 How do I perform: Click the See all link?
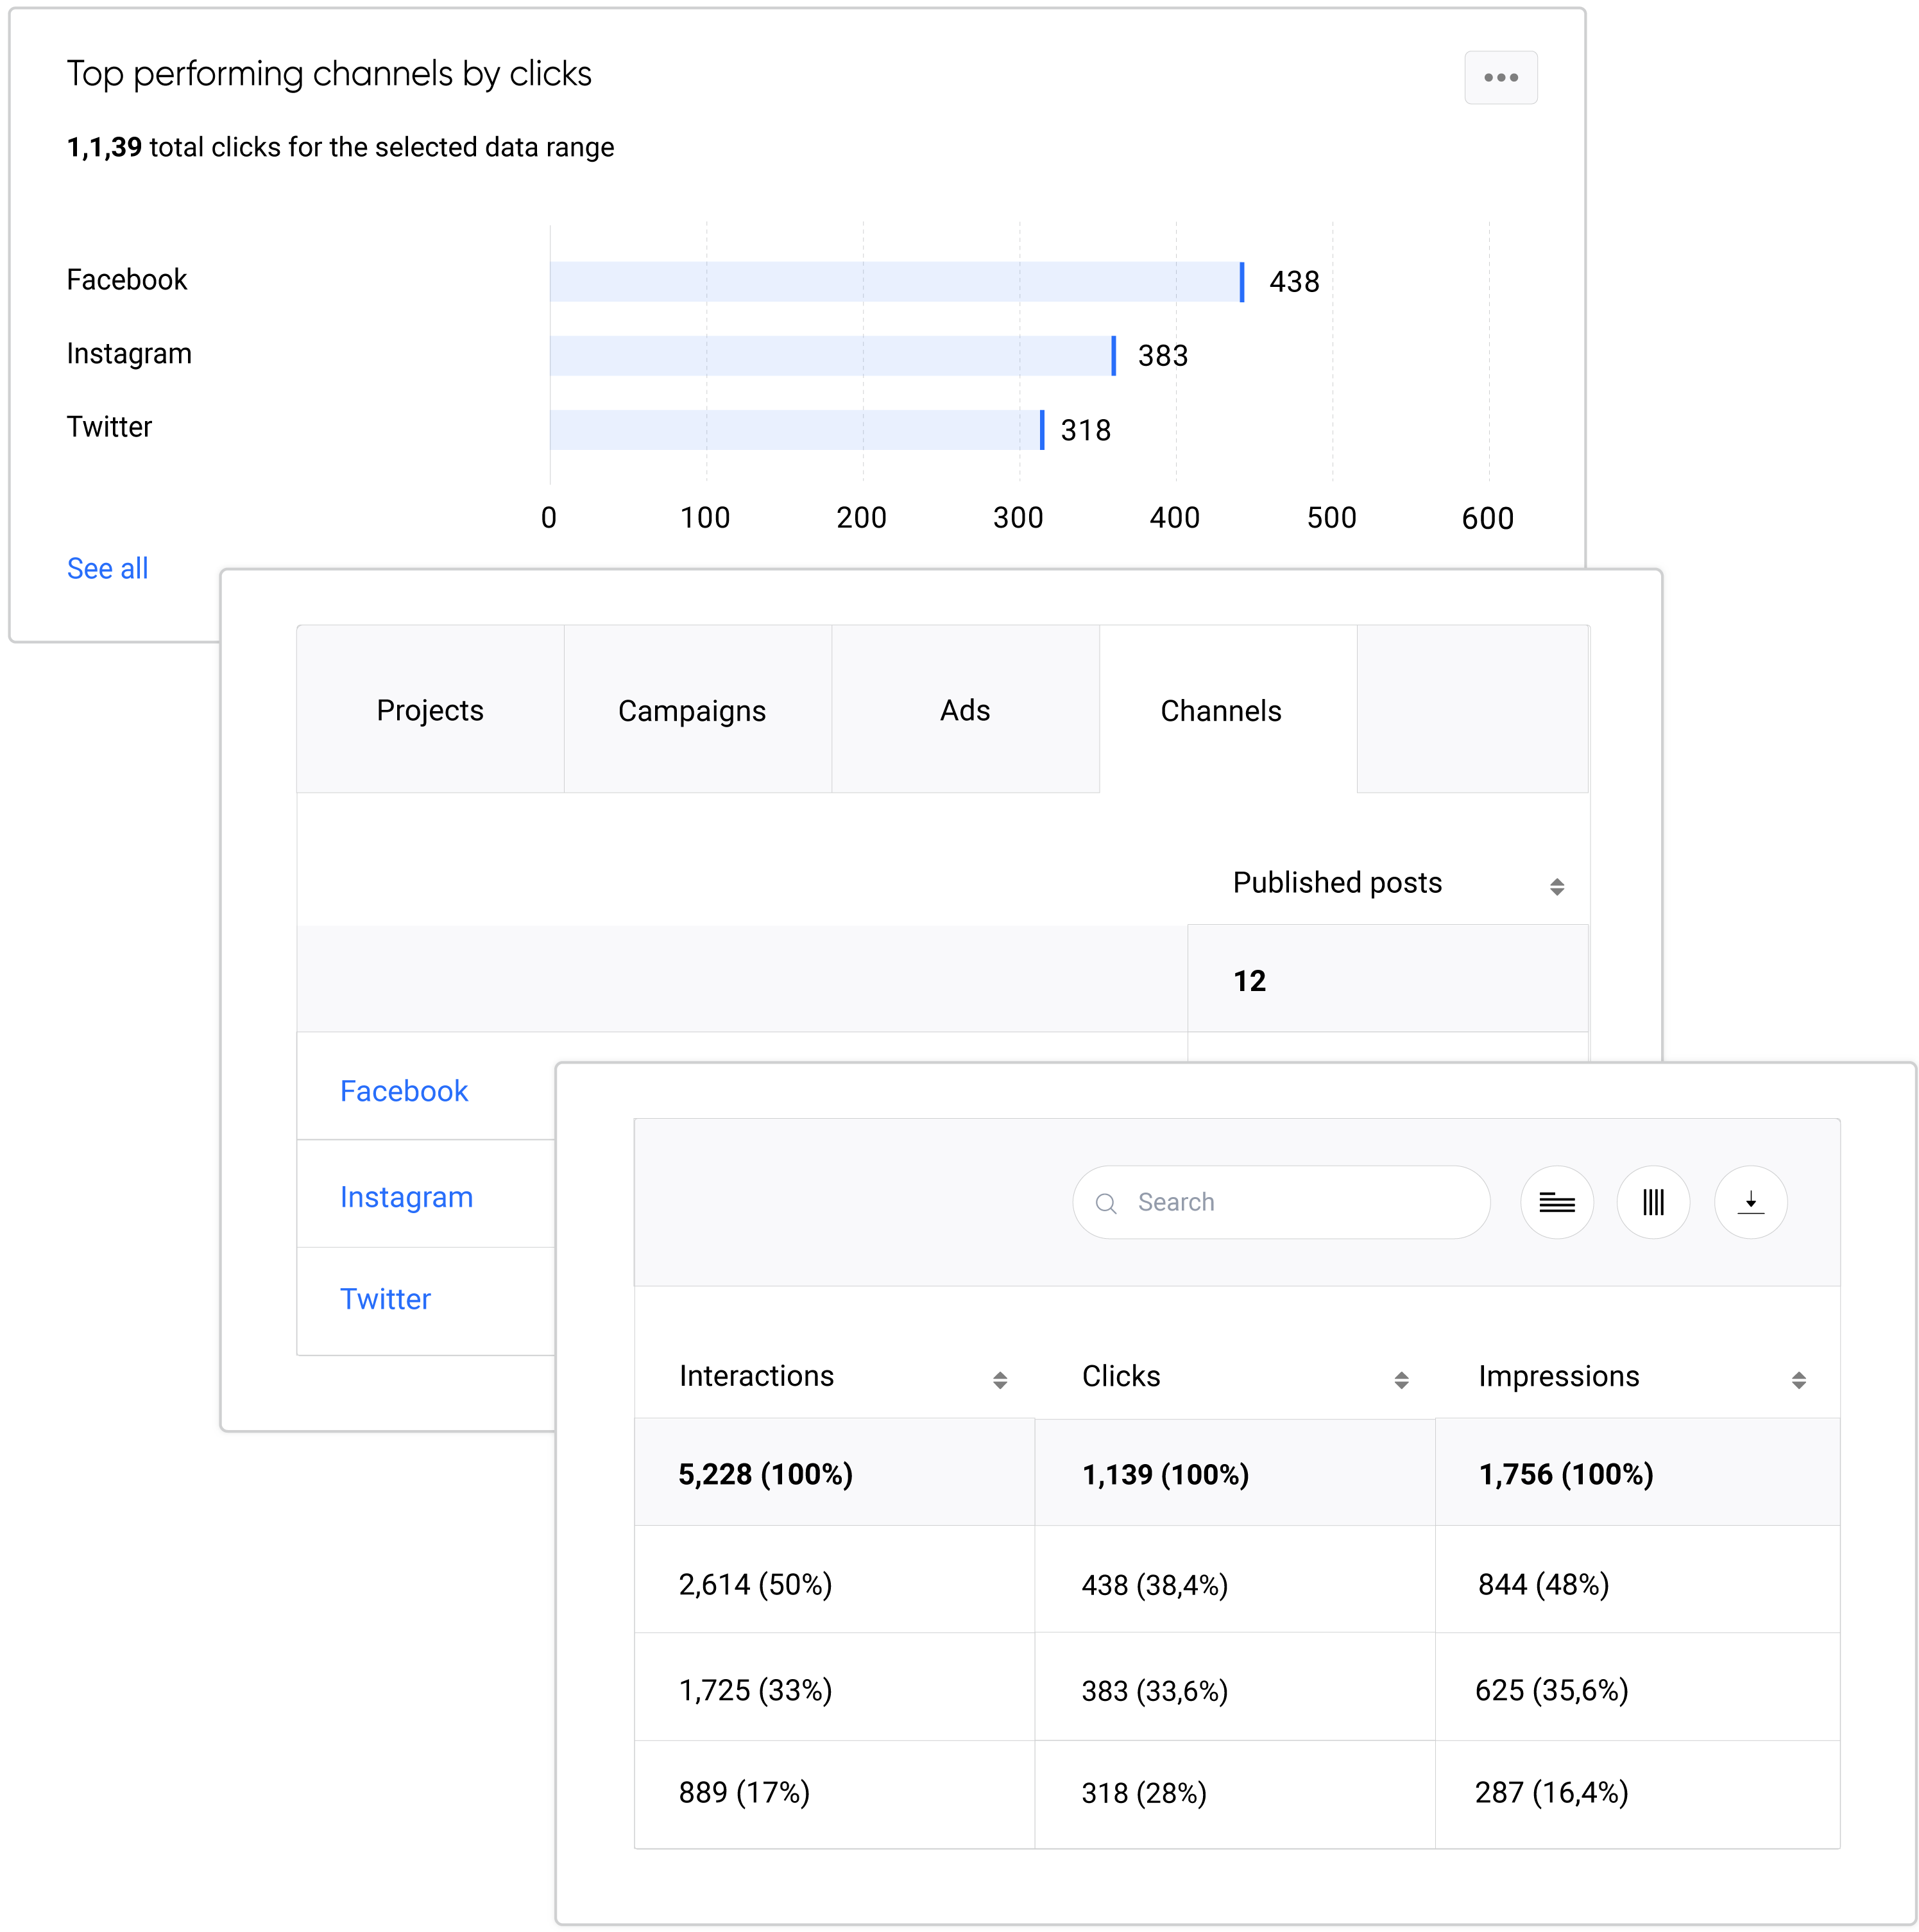click(107, 568)
